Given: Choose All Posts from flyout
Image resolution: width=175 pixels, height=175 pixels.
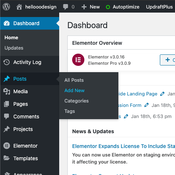Looking at the screenshot, I should (74, 80).
